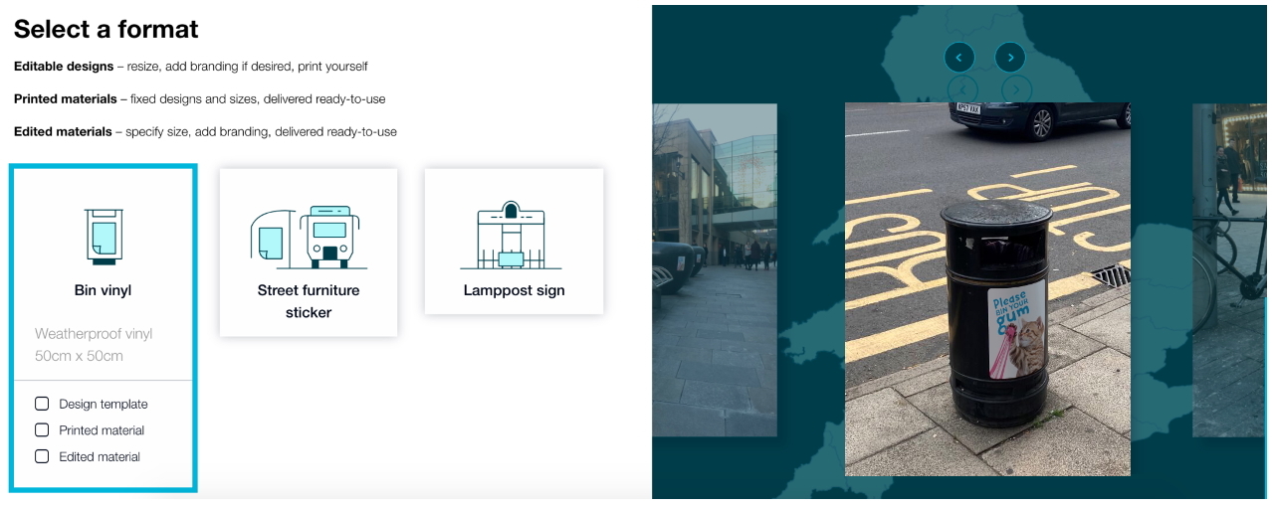Viewport: 1272px width, 506px height.
Task: Click the Bin vinyl title text
Action: [x=103, y=290]
